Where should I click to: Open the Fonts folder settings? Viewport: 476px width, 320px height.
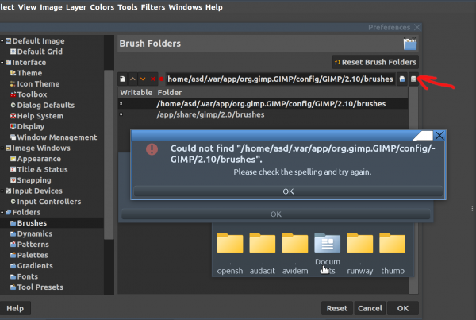pos(27,276)
